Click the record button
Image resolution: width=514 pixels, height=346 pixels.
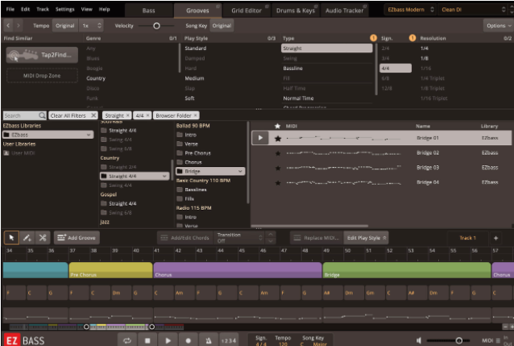point(189,340)
